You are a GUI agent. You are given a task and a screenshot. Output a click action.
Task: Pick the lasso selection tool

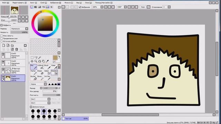pos(36,58)
